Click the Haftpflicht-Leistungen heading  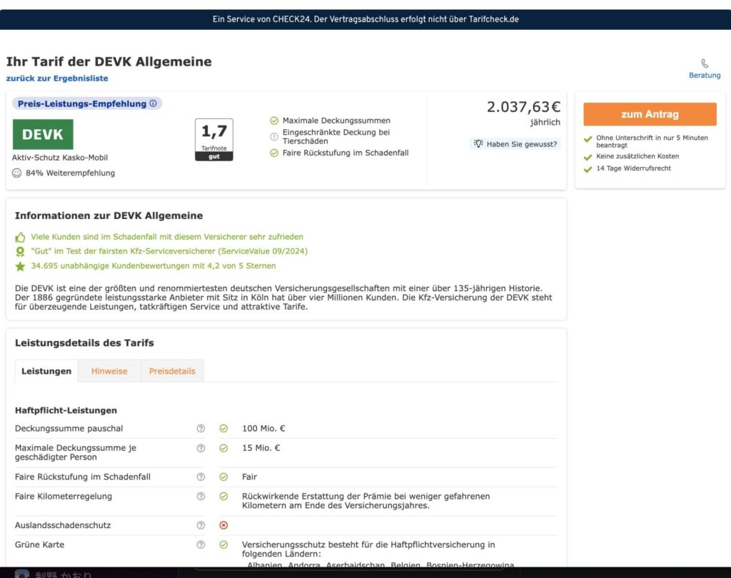click(x=66, y=410)
